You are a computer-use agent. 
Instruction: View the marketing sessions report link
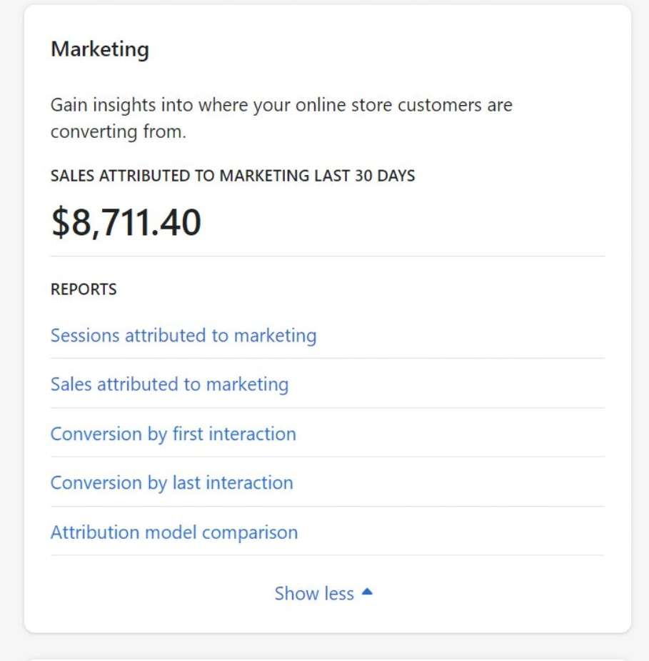(x=183, y=336)
